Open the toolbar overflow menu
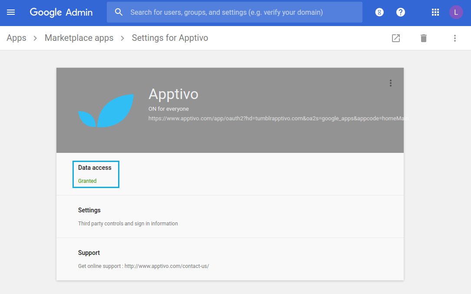This screenshot has height=294, width=471. [455, 38]
